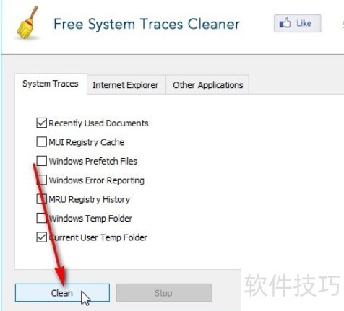Enable the MUI Registry Cache checkbox
This screenshot has width=344, height=311.
click(x=41, y=141)
